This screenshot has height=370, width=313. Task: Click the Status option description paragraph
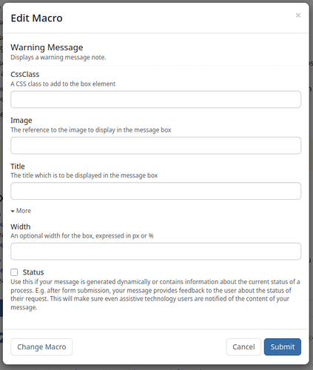point(155,295)
